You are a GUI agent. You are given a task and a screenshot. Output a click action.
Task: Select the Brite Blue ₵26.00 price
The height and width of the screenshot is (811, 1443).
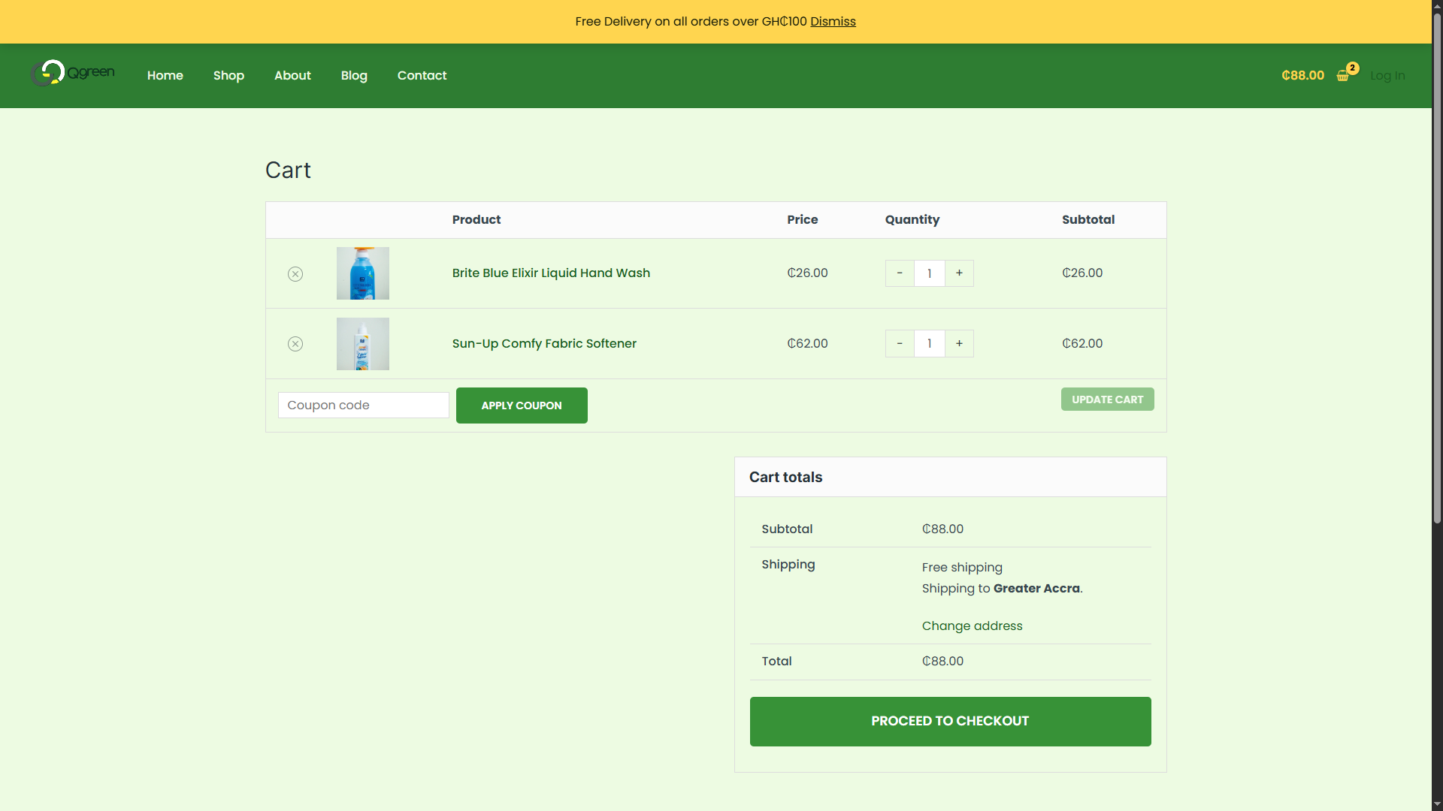pyautogui.click(x=807, y=273)
